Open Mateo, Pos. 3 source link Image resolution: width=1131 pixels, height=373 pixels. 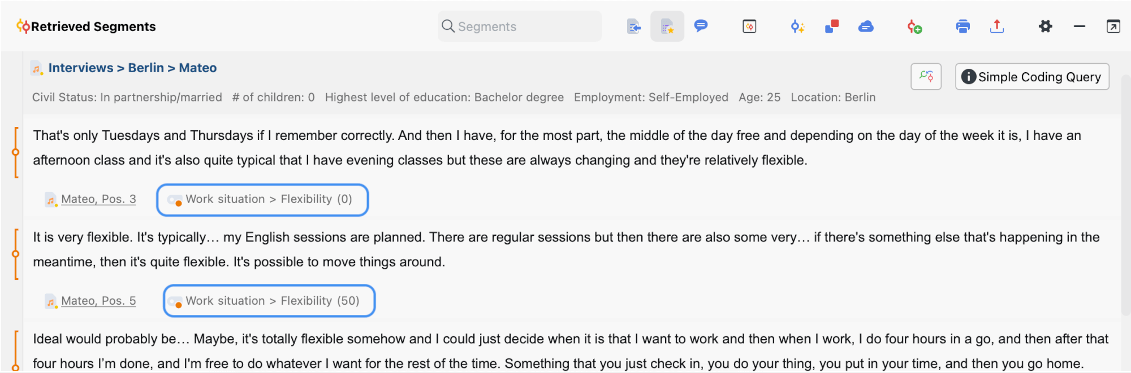pyautogui.click(x=98, y=199)
